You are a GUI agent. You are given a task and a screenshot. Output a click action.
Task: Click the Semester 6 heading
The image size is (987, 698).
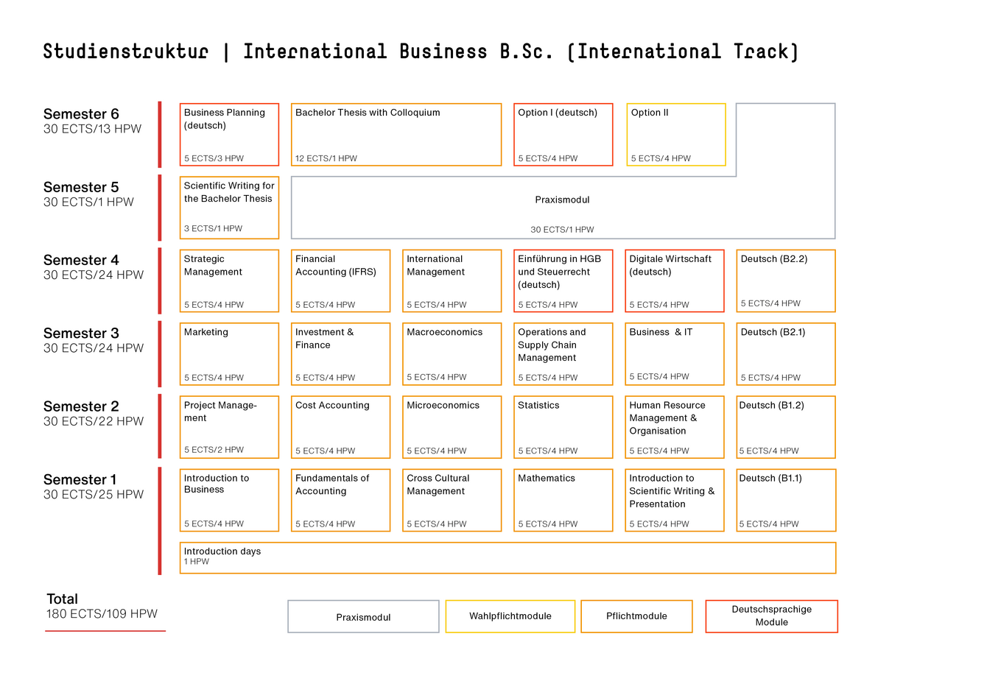81,114
